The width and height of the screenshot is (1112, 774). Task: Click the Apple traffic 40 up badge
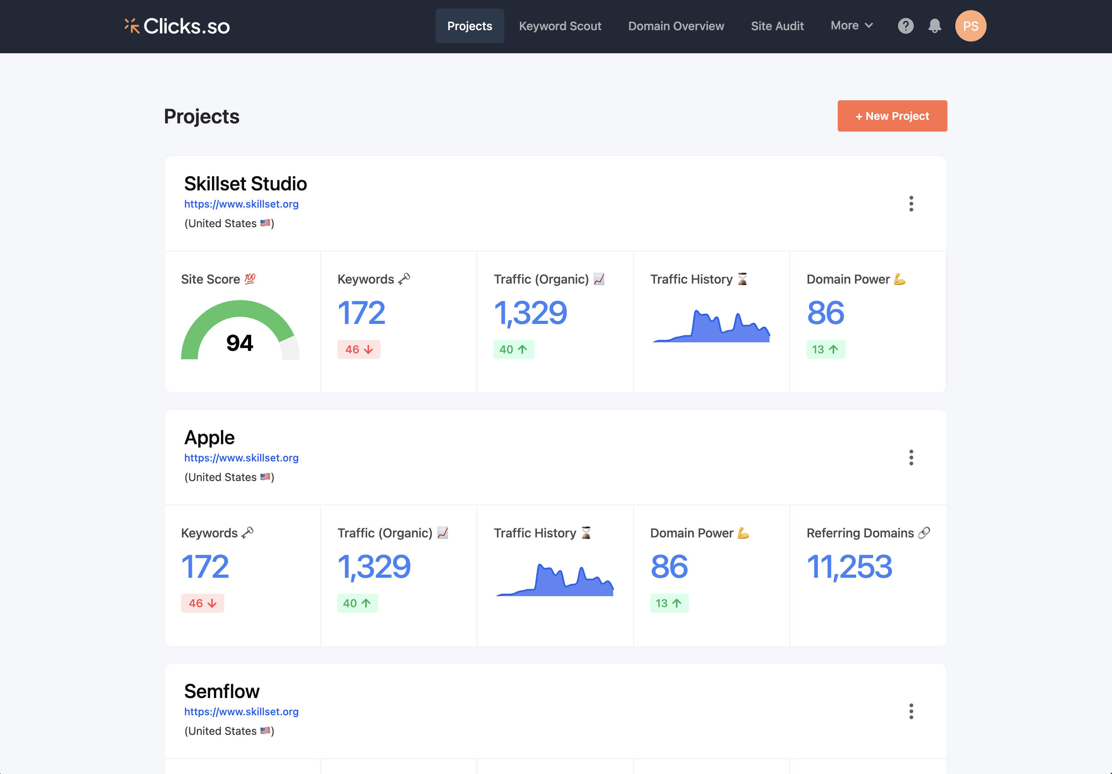coord(357,603)
